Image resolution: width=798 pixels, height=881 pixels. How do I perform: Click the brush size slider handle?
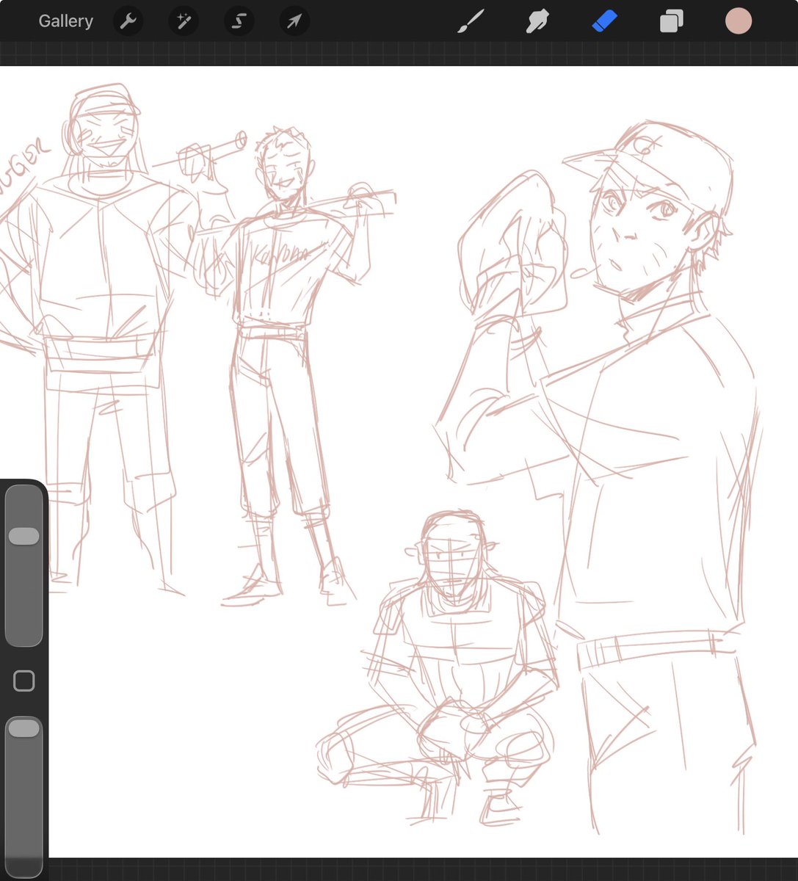[23, 536]
